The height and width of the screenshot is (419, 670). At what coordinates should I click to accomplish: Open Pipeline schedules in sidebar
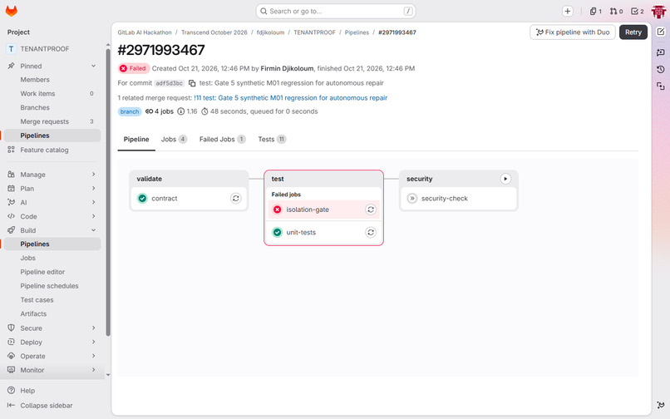[x=52, y=286]
